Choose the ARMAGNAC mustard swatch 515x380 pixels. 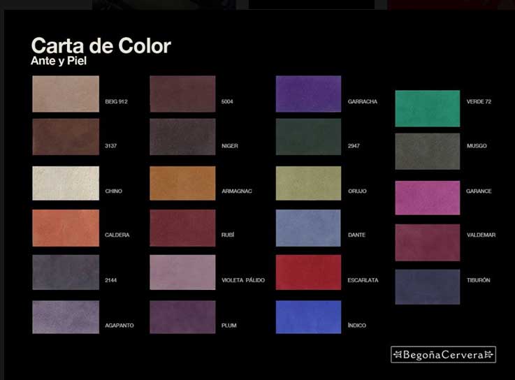[x=182, y=183]
